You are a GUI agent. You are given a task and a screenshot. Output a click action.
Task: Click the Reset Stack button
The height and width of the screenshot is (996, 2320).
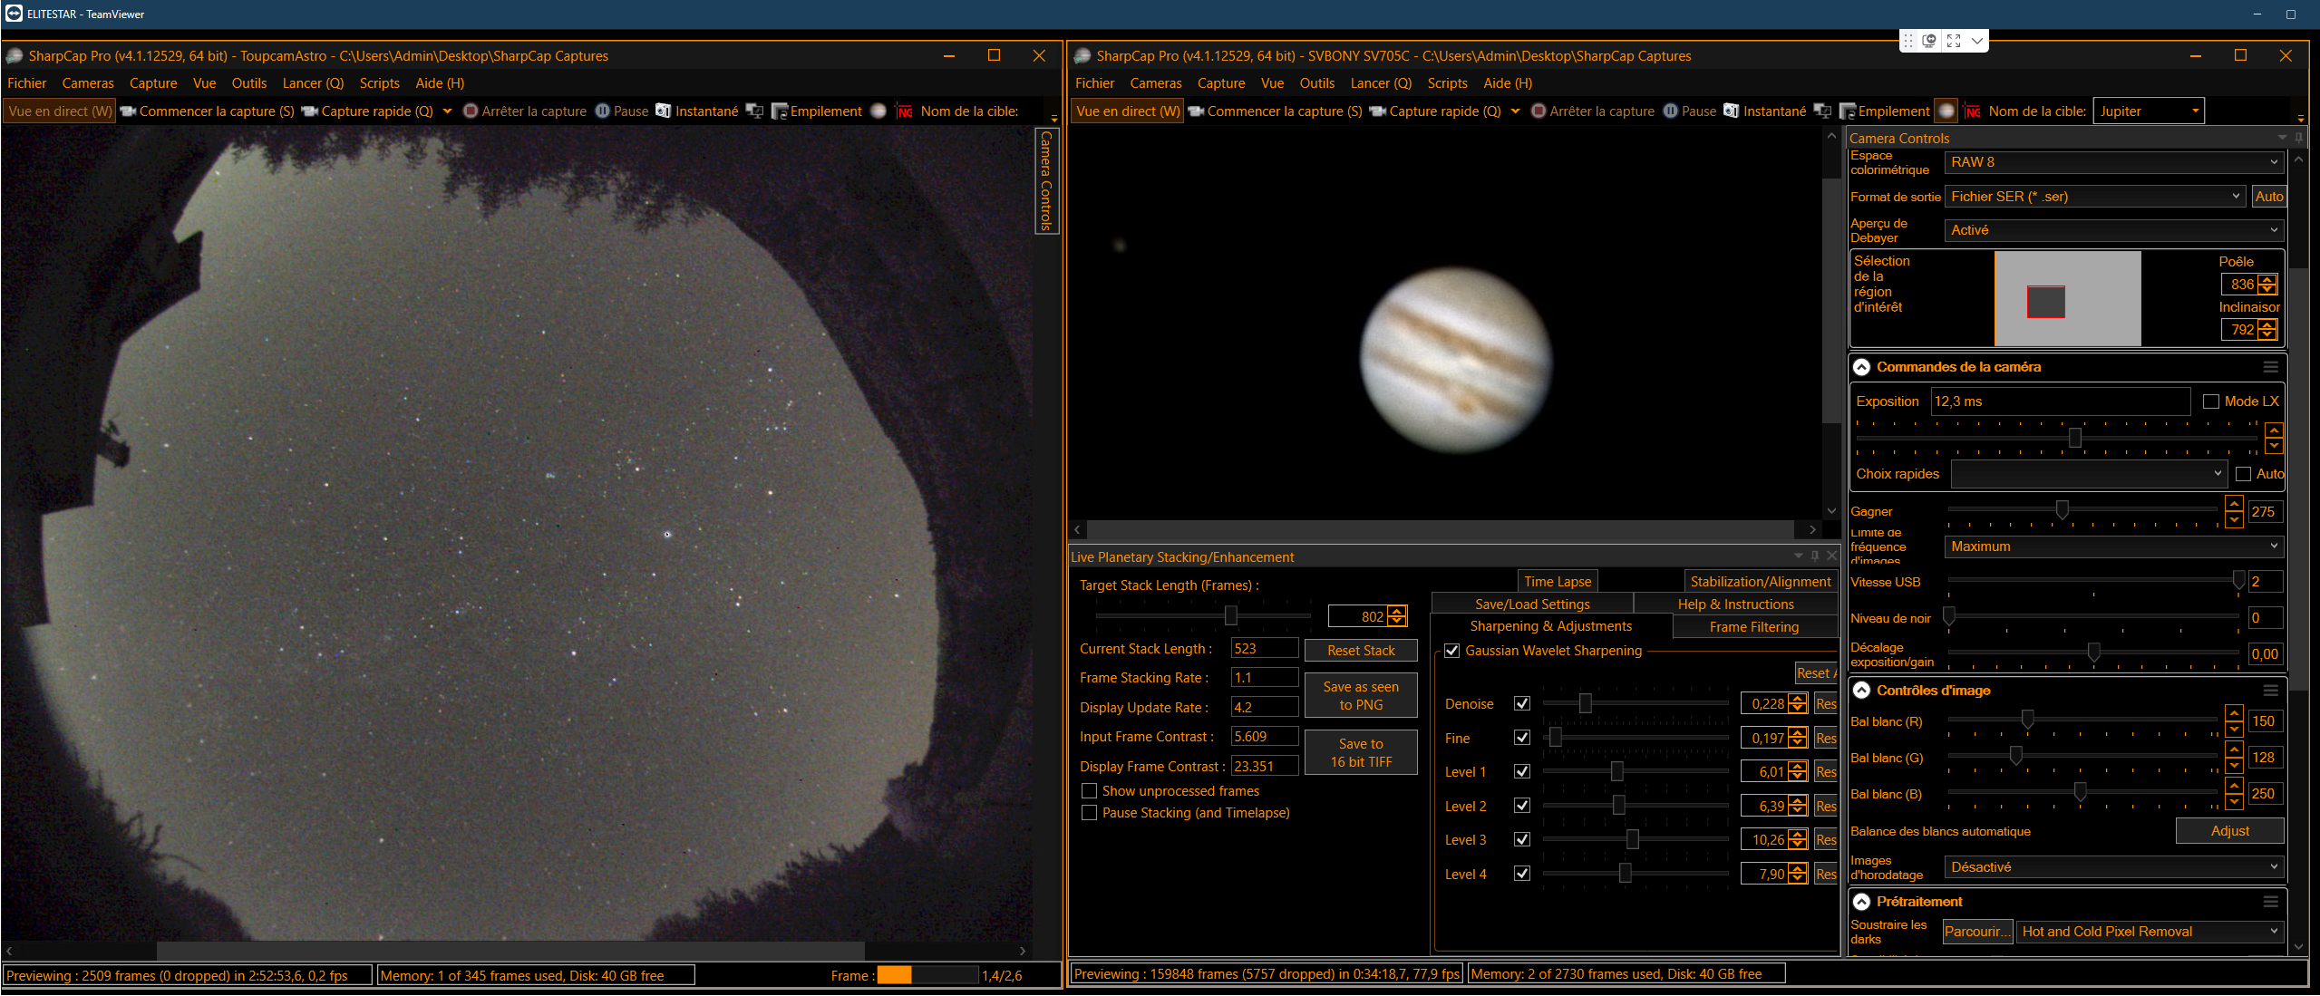pos(1361,651)
